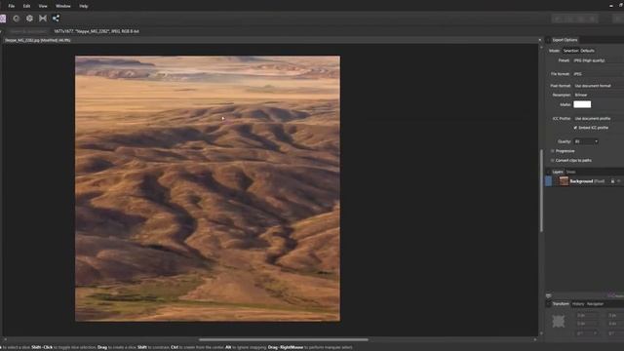Choose the Defaults mode button
The image size is (624, 351).
pos(587,51)
